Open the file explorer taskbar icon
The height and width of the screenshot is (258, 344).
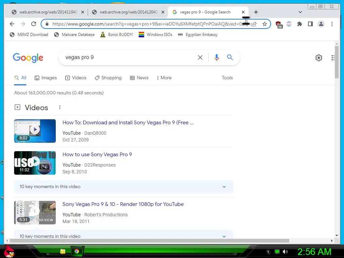click(x=63, y=251)
